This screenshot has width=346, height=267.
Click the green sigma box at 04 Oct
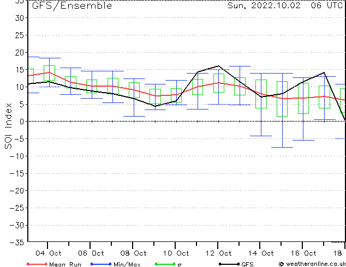(x=49, y=73)
